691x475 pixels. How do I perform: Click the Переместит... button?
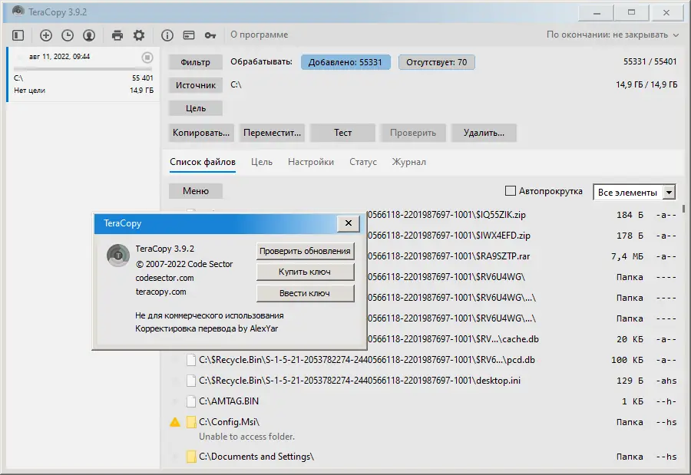(x=272, y=133)
